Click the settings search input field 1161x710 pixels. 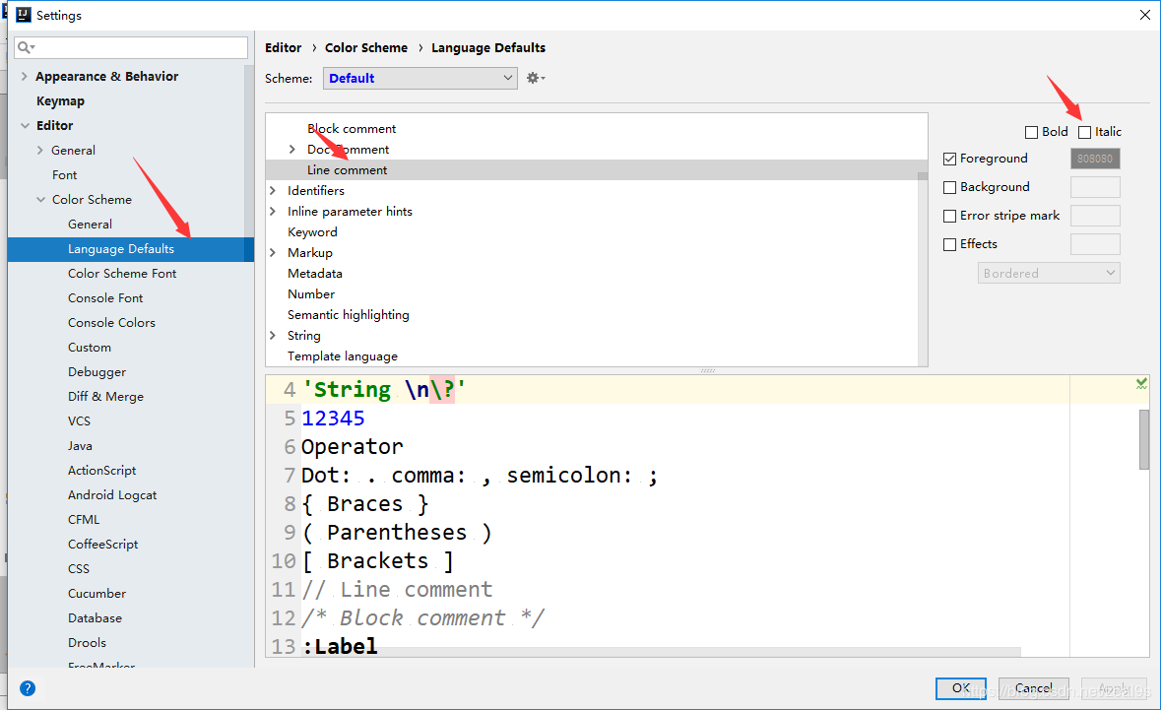pos(138,47)
